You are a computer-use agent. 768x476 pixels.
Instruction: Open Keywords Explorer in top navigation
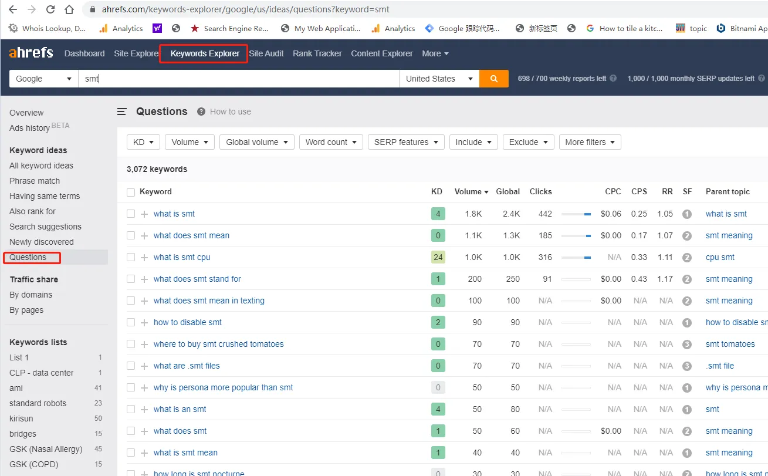coord(205,53)
